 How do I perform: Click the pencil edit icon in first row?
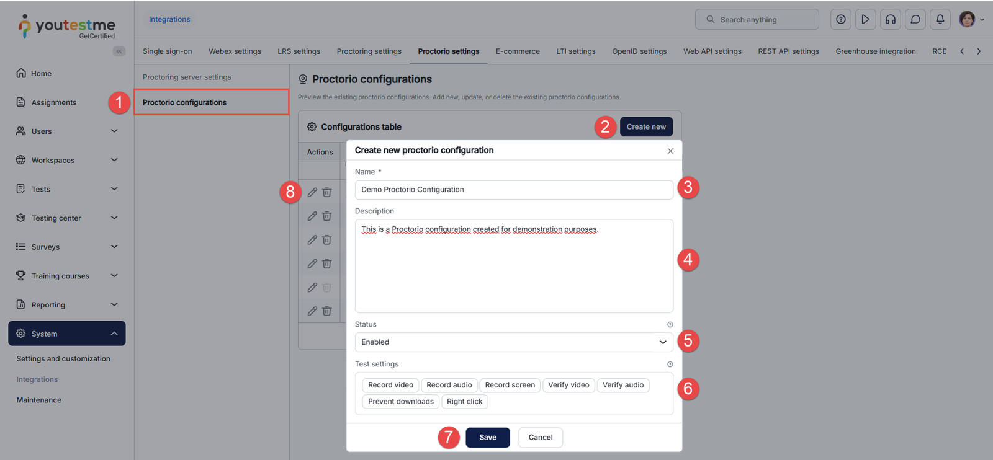pos(312,192)
